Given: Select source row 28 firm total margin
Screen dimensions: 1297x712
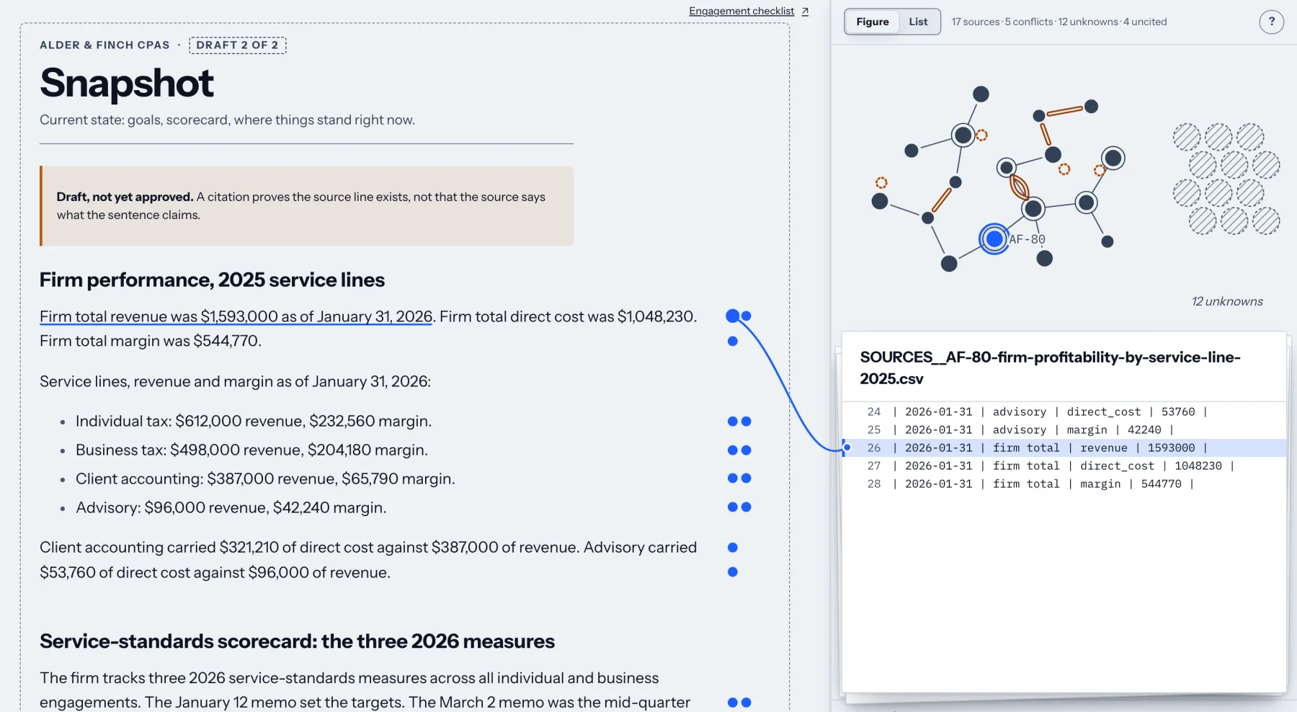Looking at the screenshot, I should point(1064,484).
